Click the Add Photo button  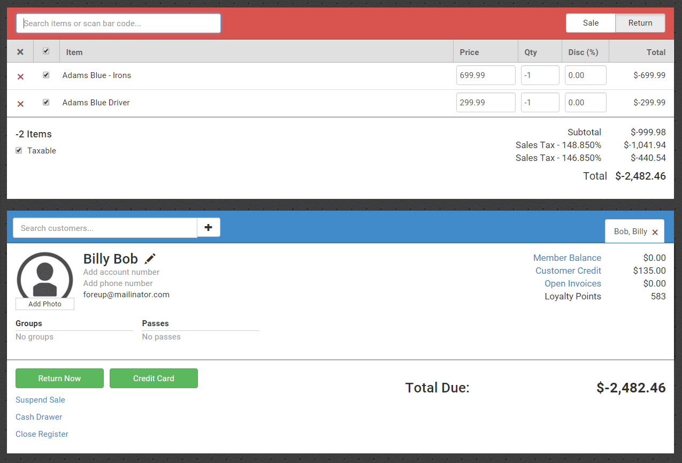pyautogui.click(x=45, y=304)
